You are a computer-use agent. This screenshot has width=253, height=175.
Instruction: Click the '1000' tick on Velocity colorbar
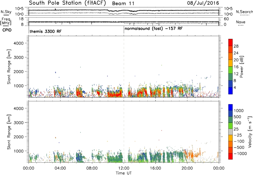click(239, 111)
